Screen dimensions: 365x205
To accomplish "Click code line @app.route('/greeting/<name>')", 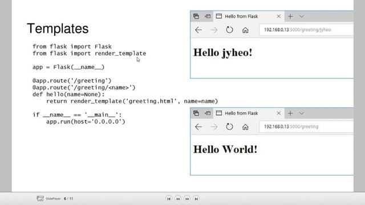I will tap(84, 88).
